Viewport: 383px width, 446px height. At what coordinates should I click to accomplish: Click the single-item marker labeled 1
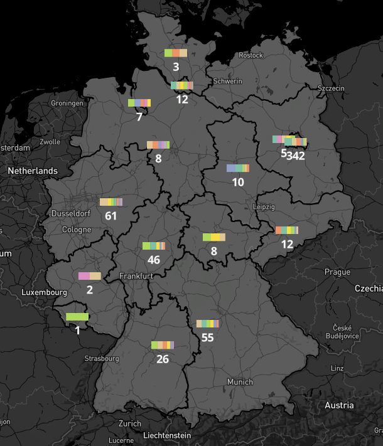(78, 330)
